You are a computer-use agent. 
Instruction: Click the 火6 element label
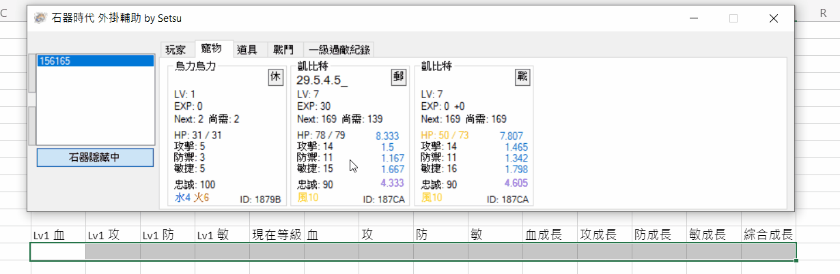point(201,198)
